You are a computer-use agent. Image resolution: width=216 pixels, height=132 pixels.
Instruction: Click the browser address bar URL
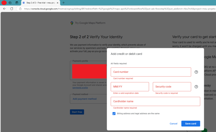click(x=112, y=9)
